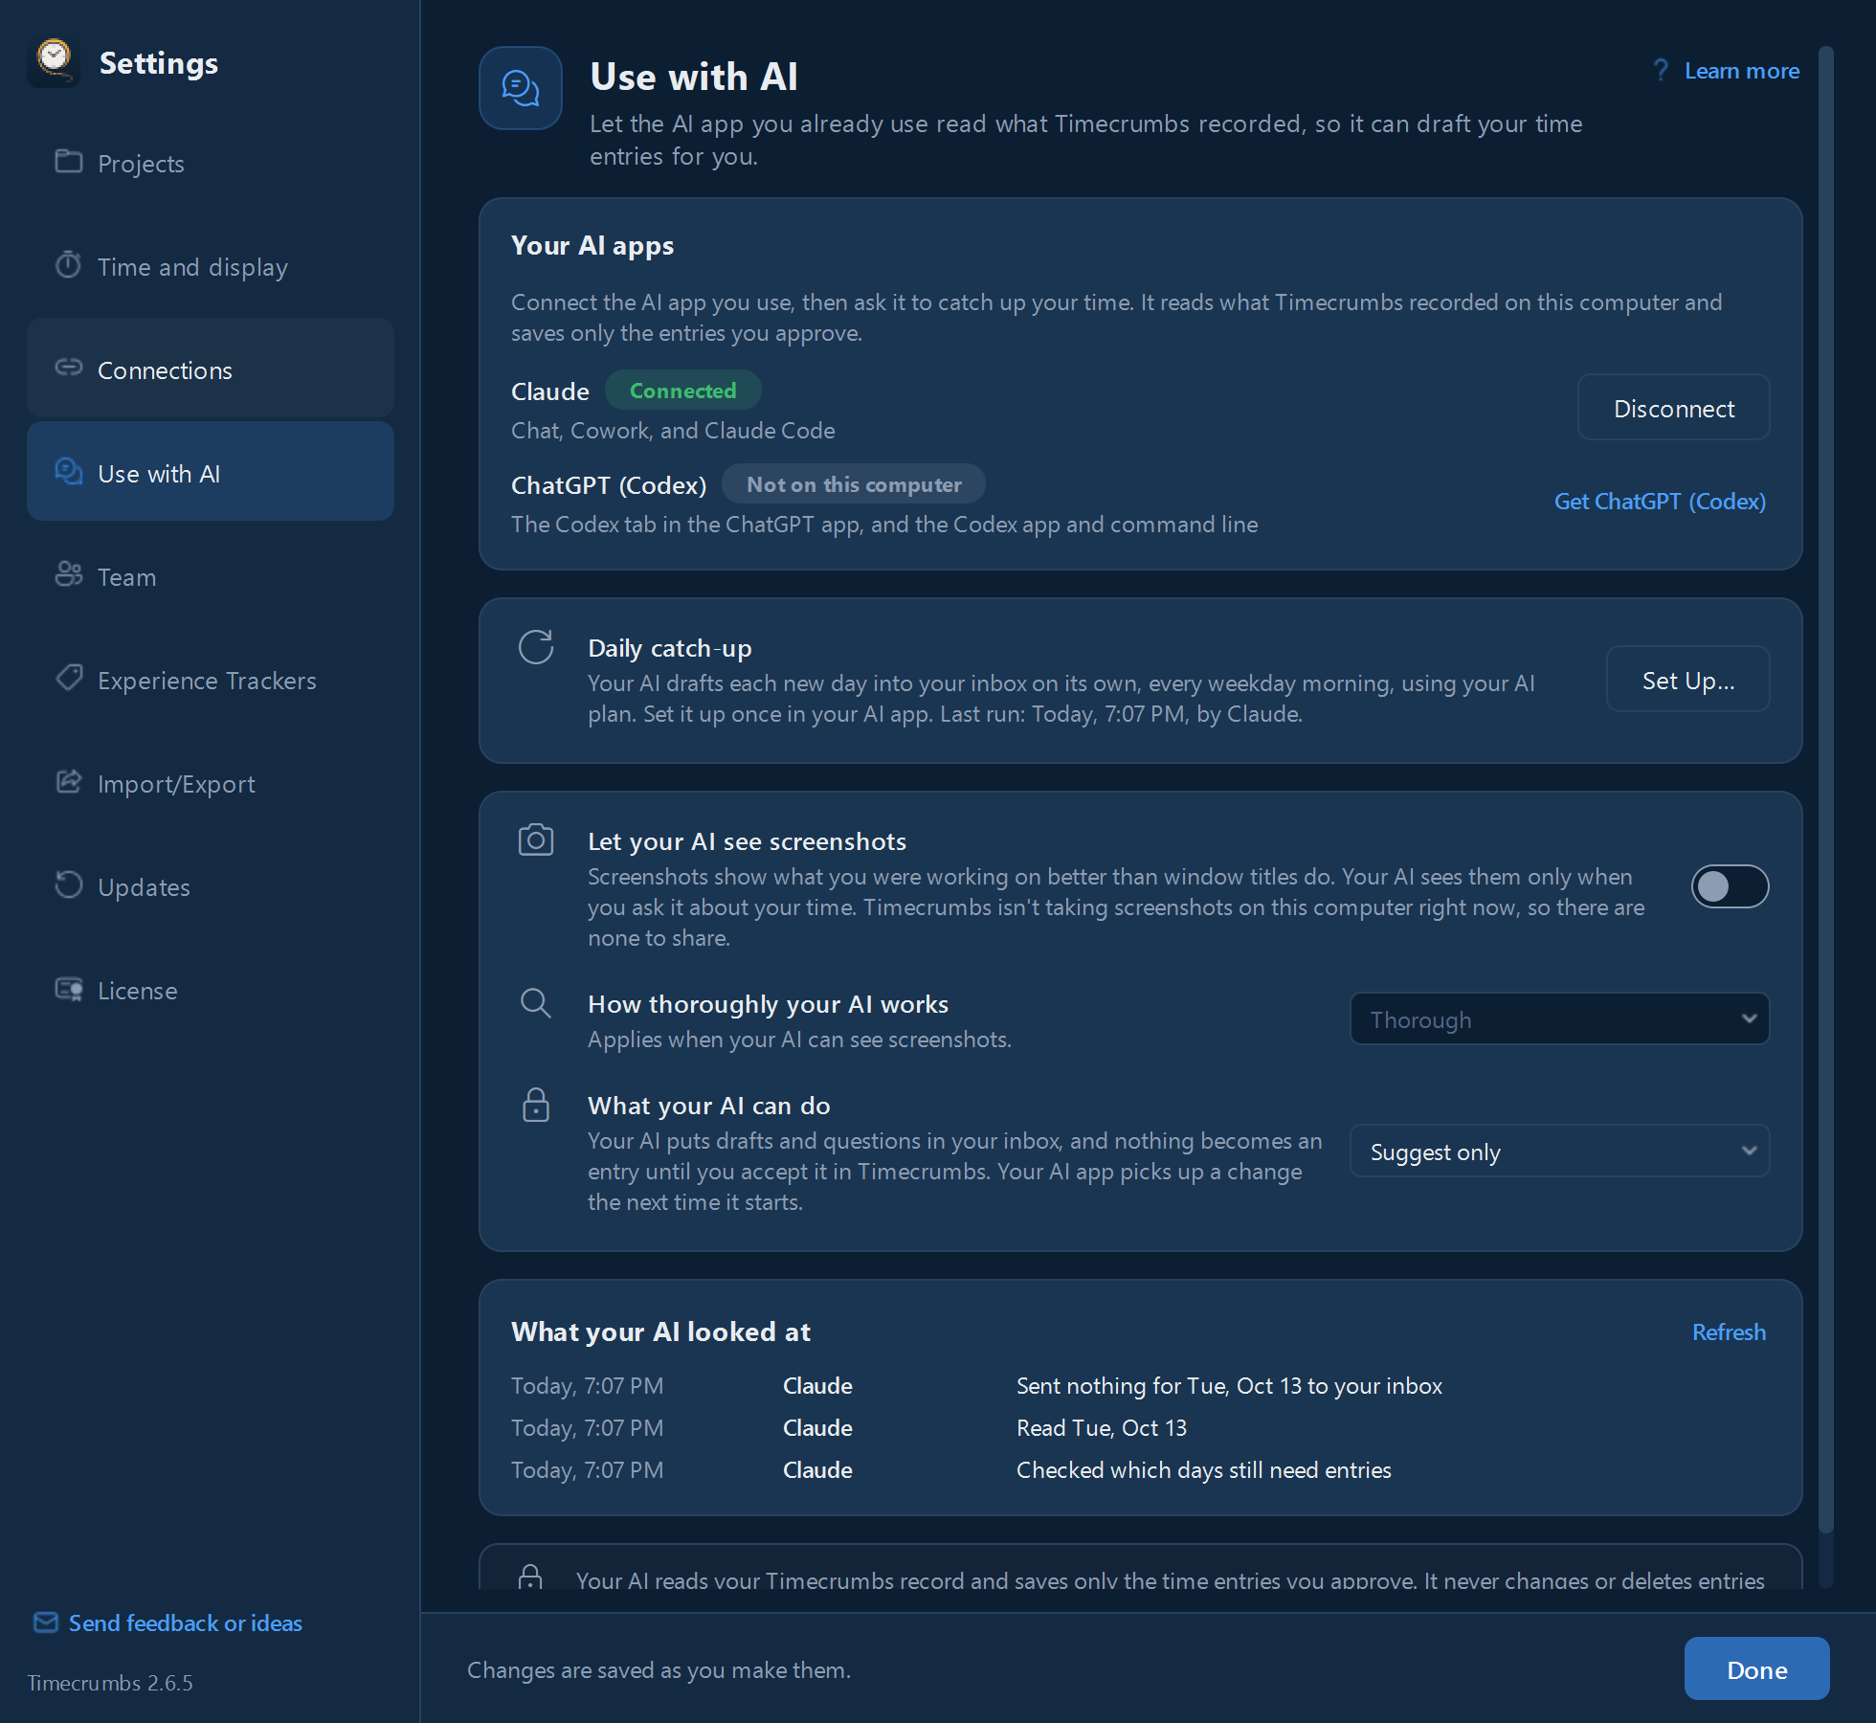Click the Experience Trackers tag icon
The height and width of the screenshot is (1723, 1876).
[x=68, y=678]
